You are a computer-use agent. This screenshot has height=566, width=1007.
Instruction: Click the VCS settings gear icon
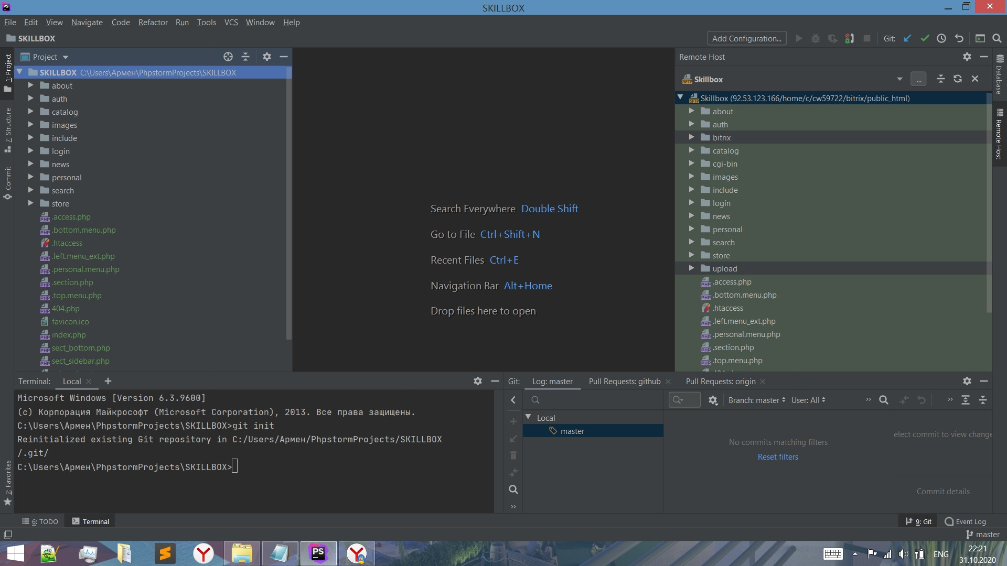[x=966, y=382]
